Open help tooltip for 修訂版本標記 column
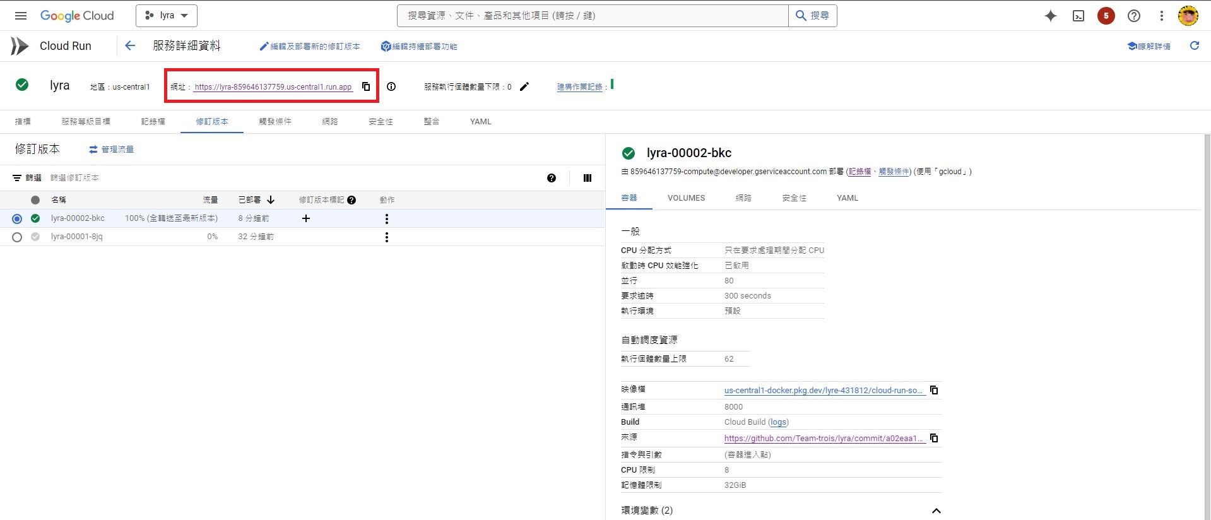Image resolution: width=1211 pixels, height=520 pixels. (351, 200)
